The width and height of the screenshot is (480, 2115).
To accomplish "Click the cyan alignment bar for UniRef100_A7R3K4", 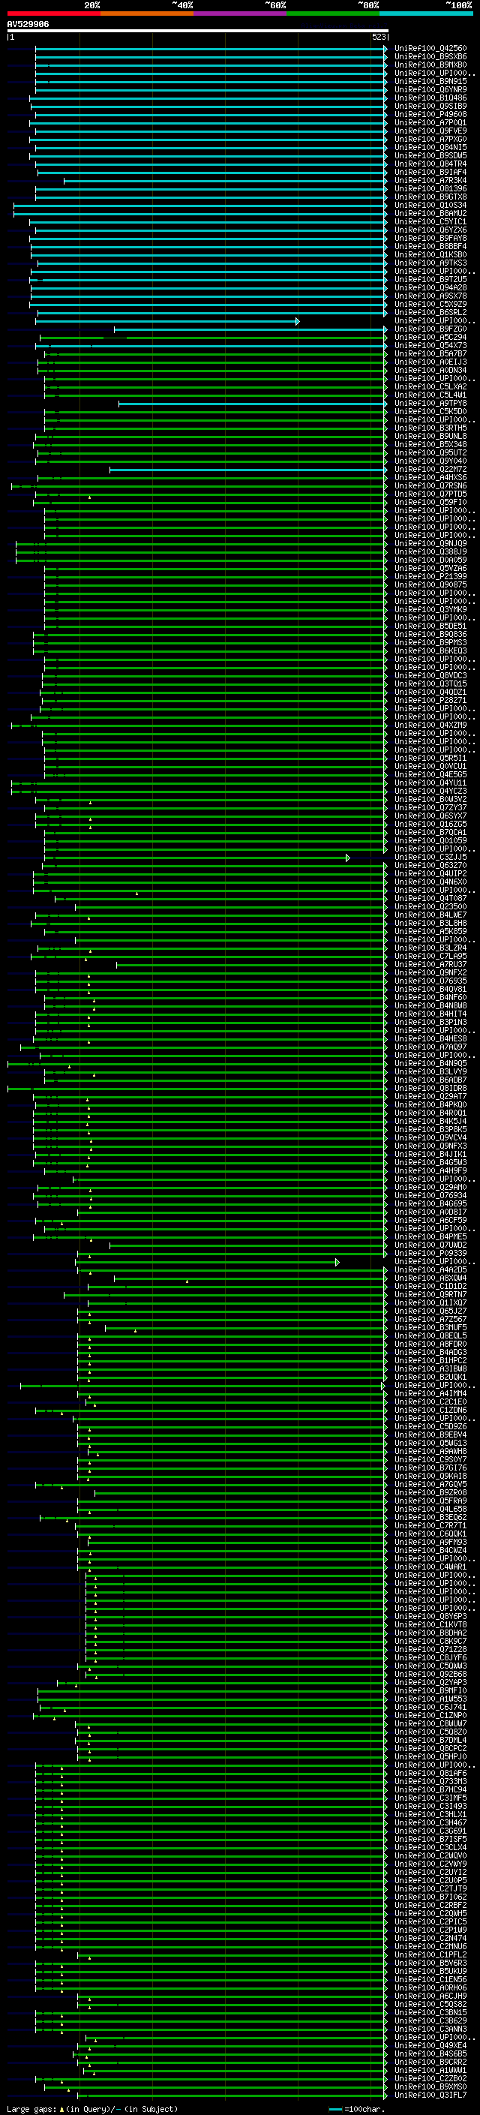I will [226, 181].
